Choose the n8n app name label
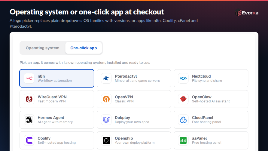268x151 pixels. [41, 76]
